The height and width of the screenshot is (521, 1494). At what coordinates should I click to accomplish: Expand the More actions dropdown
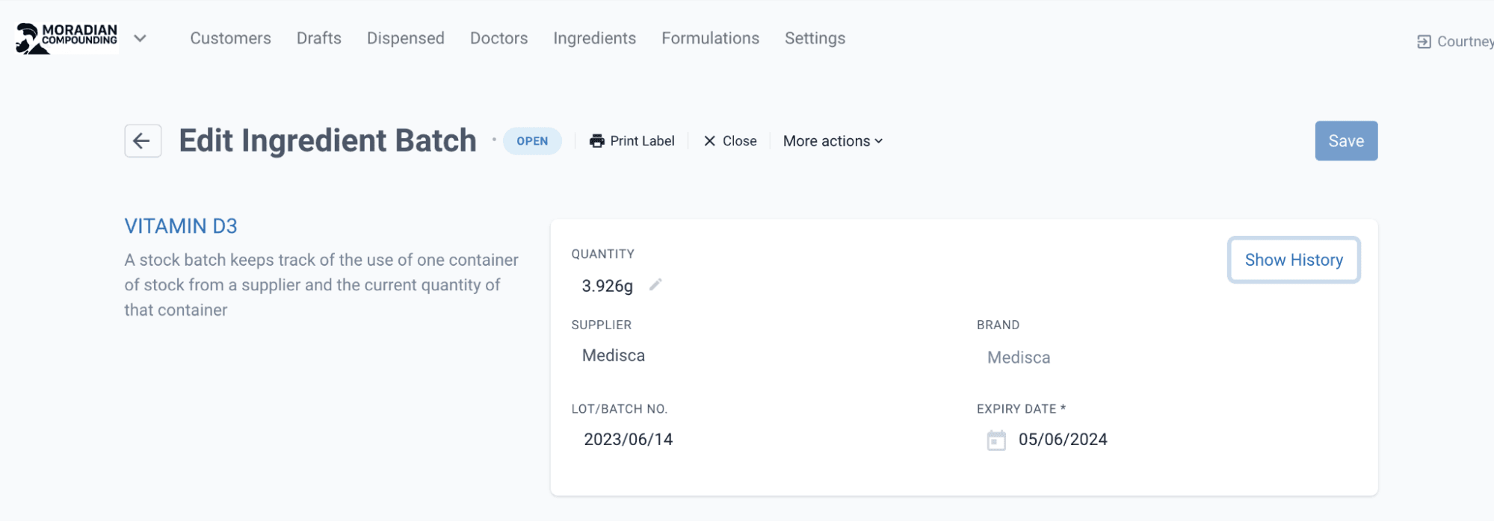[833, 141]
